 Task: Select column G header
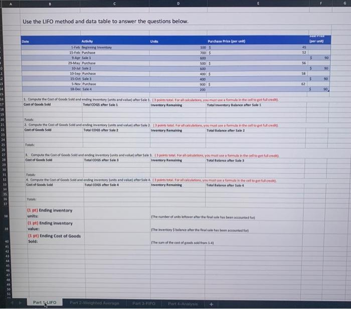tap(344, 4)
